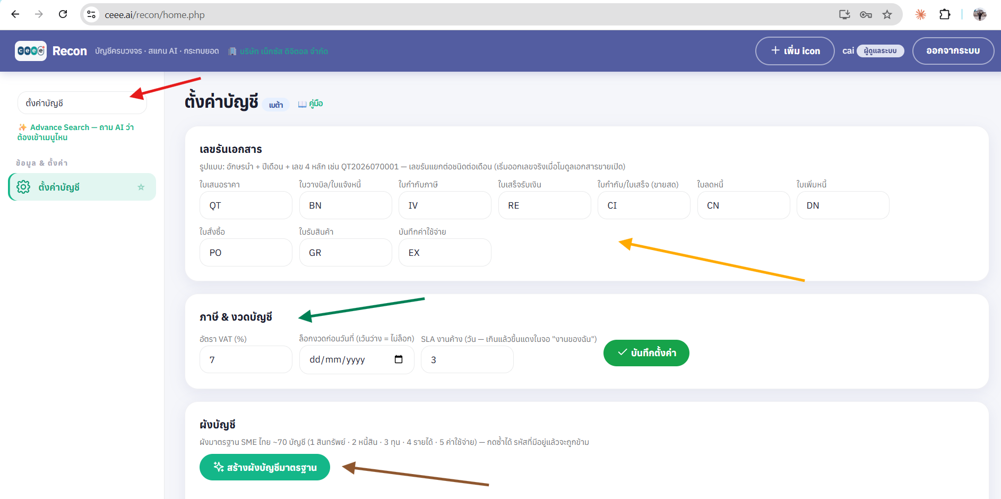Select ตั้งค่าบัญชี in the sidebar menu
The height and width of the screenshot is (499, 1001).
point(82,187)
